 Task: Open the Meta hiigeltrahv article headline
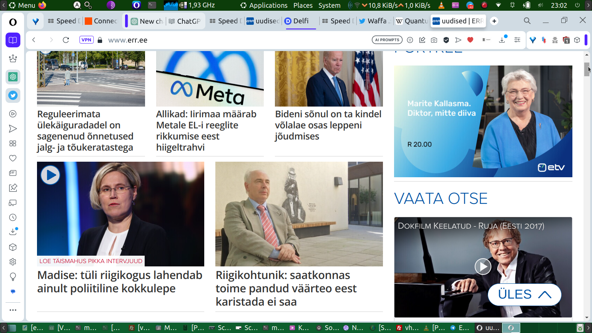[206, 131]
